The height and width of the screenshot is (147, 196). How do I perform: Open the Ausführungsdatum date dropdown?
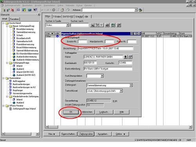102,76
